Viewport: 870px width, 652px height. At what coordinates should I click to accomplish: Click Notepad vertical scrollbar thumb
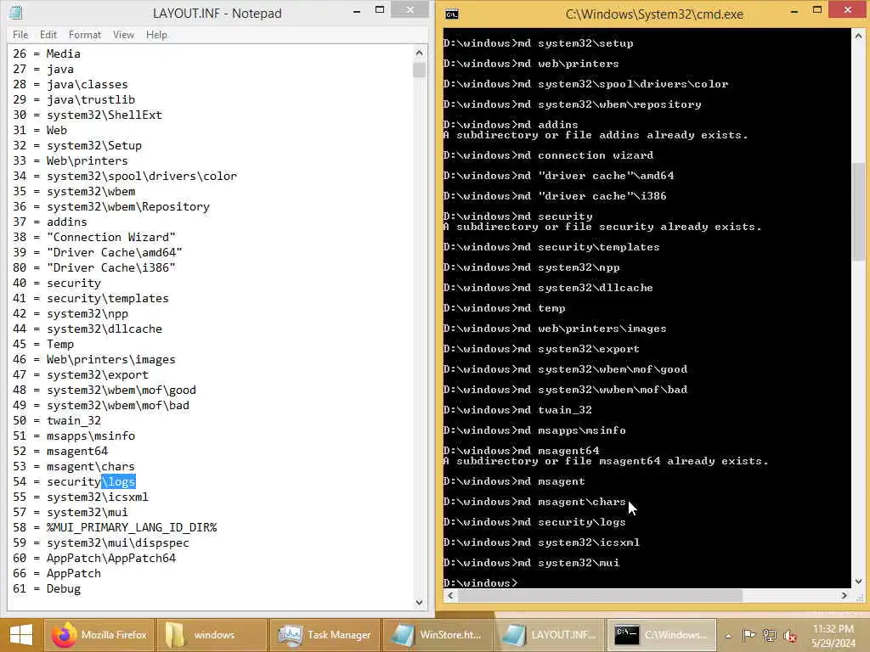pos(419,70)
